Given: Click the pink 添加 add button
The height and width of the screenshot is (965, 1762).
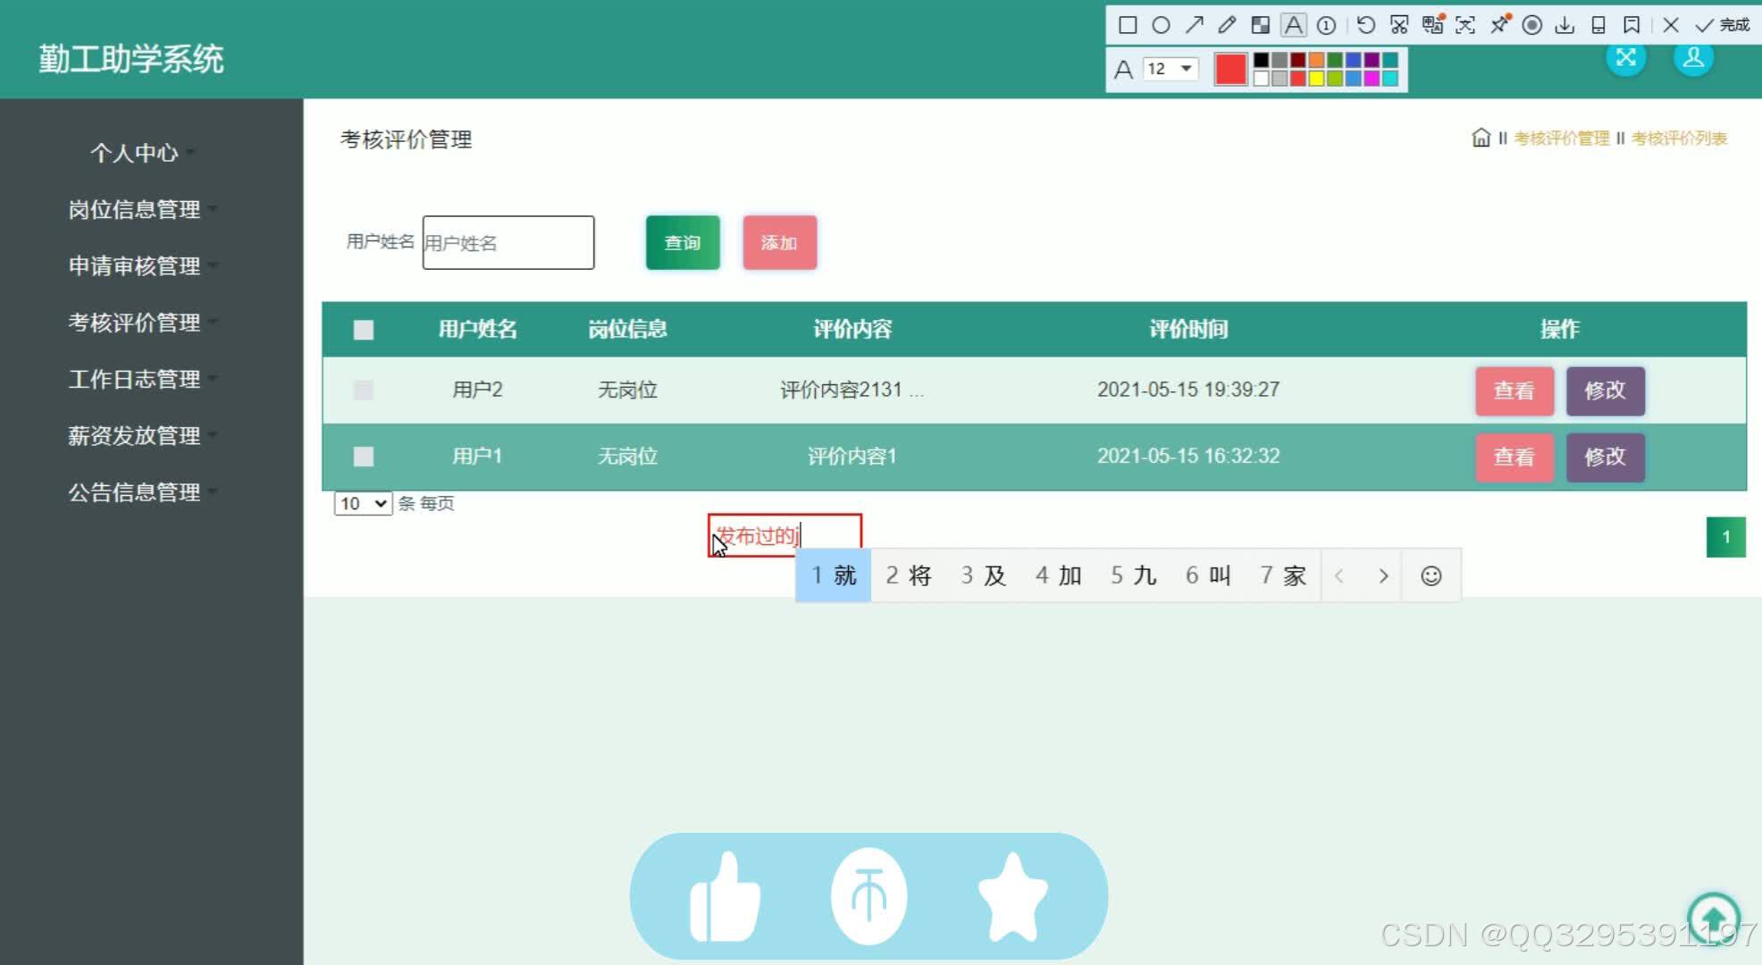Looking at the screenshot, I should point(779,242).
